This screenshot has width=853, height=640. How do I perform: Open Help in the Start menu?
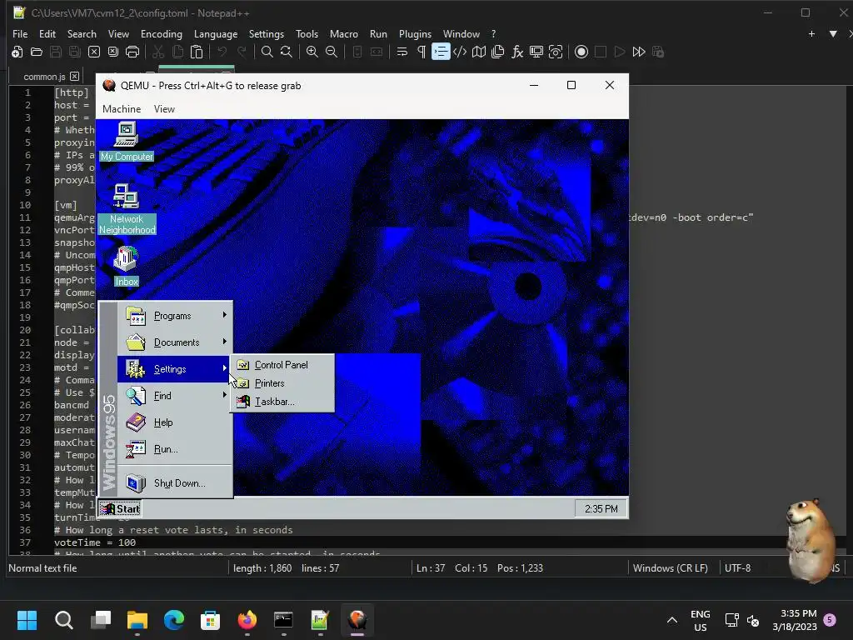(x=175, y=422)
